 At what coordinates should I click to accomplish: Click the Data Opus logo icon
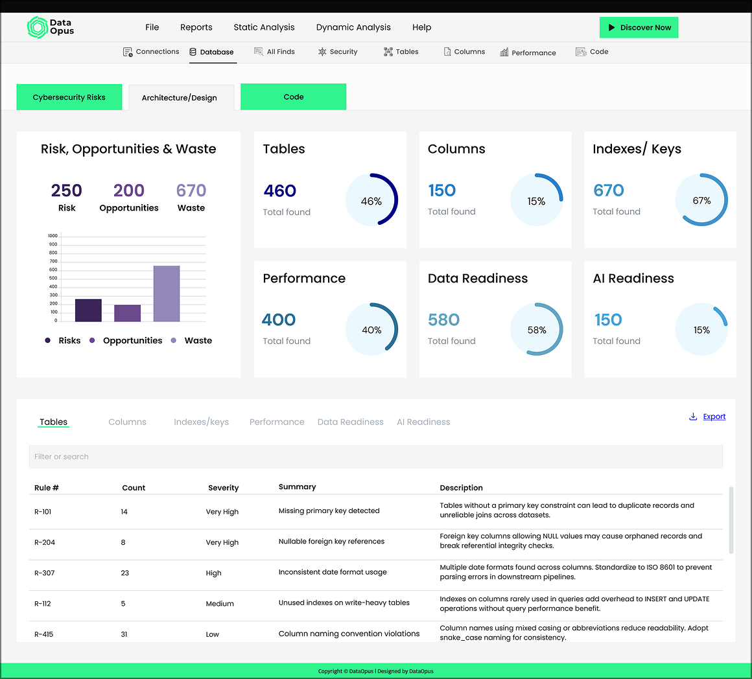pyautogui.click(x=37, y=27)
